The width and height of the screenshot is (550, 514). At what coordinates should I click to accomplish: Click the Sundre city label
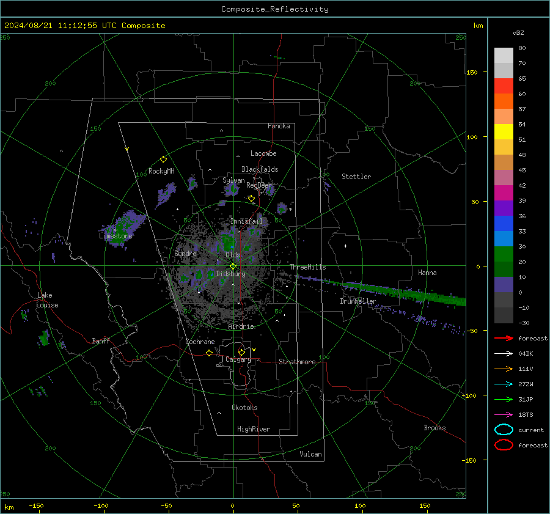(x=185, y=253)
